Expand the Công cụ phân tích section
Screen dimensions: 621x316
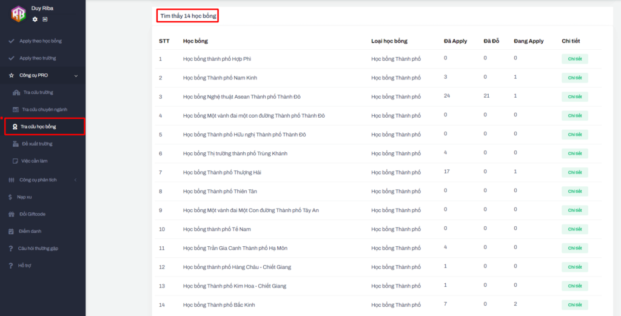point(76,180)
